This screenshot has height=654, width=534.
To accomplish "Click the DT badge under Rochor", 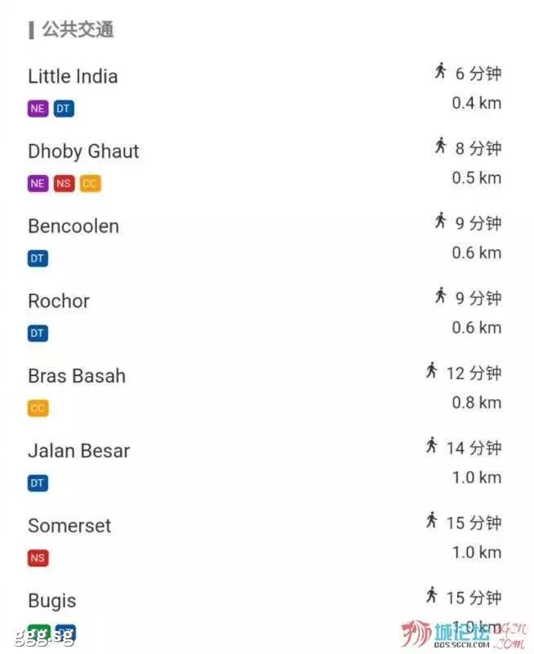I will click(x=38, y=334).
